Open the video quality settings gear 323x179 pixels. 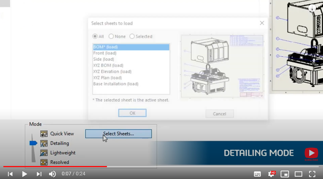tap(271, 174)
